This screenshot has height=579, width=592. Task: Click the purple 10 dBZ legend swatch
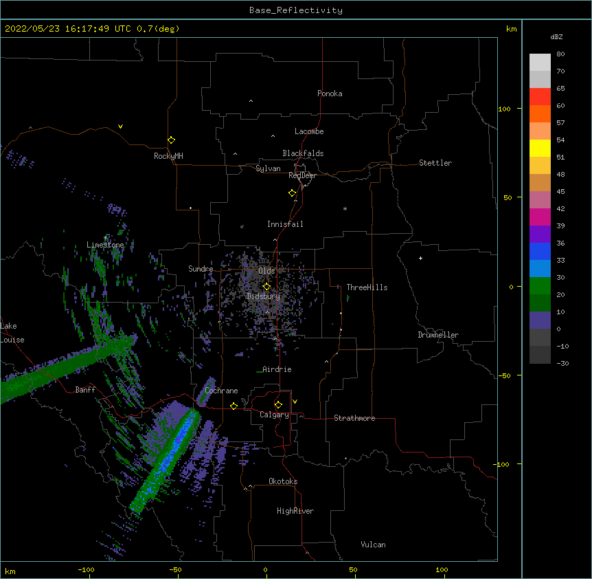click(540, 320)
